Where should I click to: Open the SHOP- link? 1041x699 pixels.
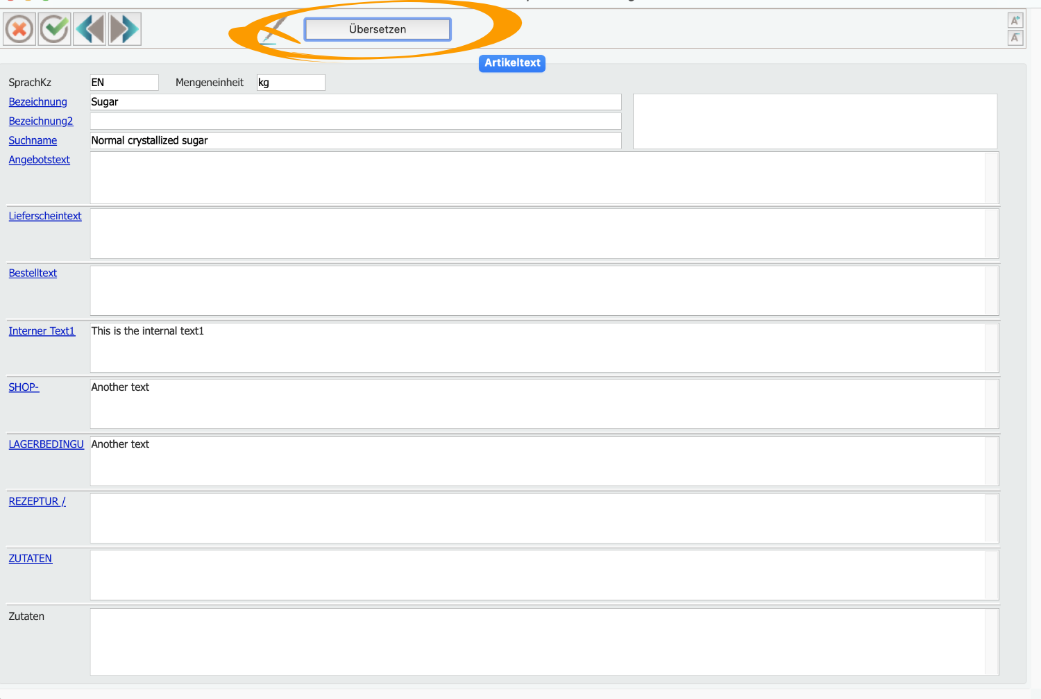point(24,387)
